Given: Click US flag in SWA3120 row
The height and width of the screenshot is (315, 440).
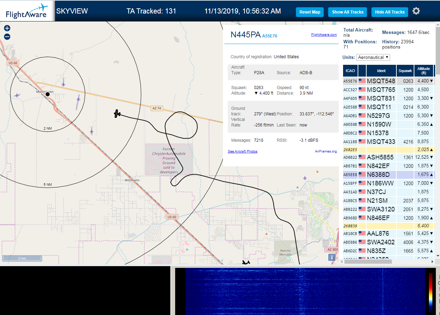Looking at the screenshot, I should tap(362, 209).
